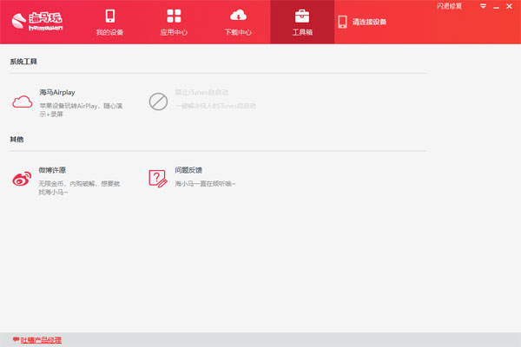Expand the title bar dropdown menu arrow
The width and height of the screenshot is (521, 347).
pos(483,6)
